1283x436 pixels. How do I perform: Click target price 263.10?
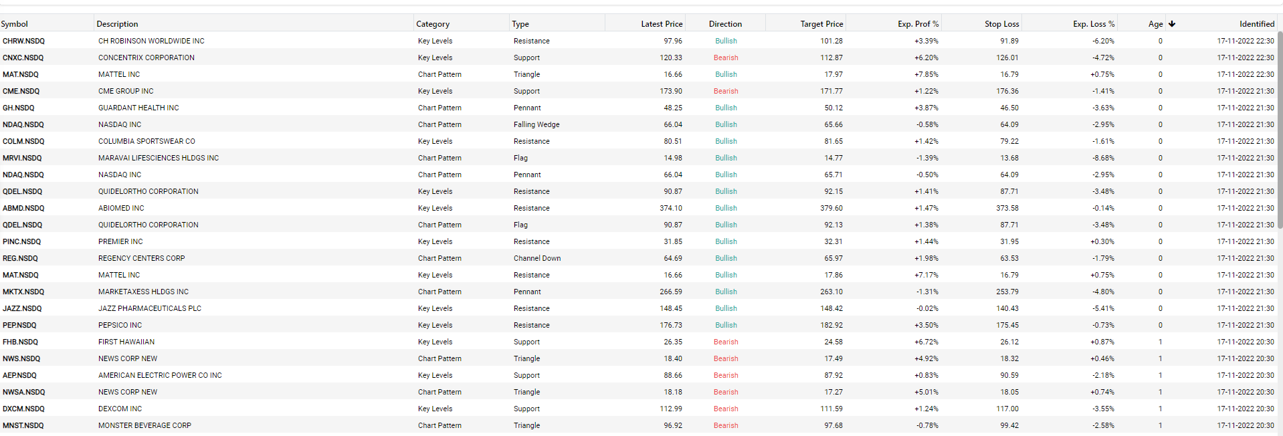point(831,292)
